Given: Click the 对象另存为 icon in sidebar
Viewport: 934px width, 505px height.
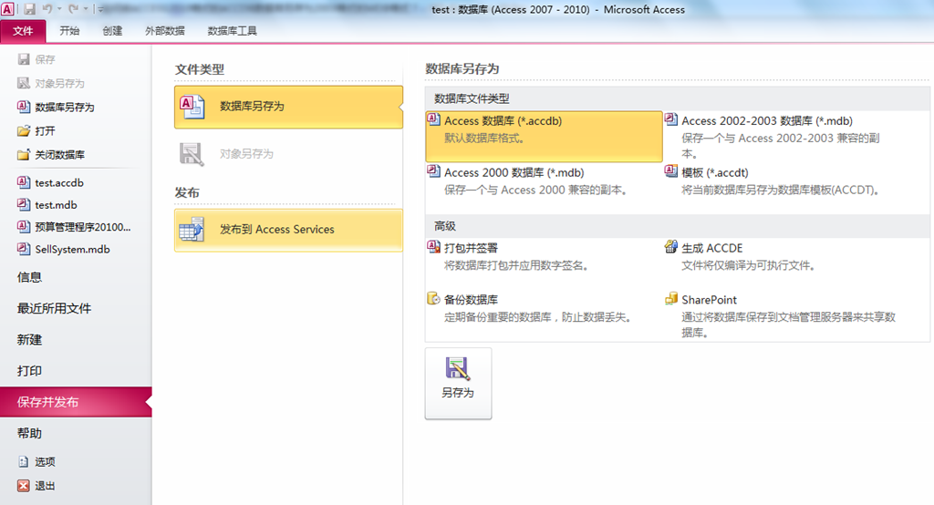Looking at the screenshot, I should click(24, 83).
